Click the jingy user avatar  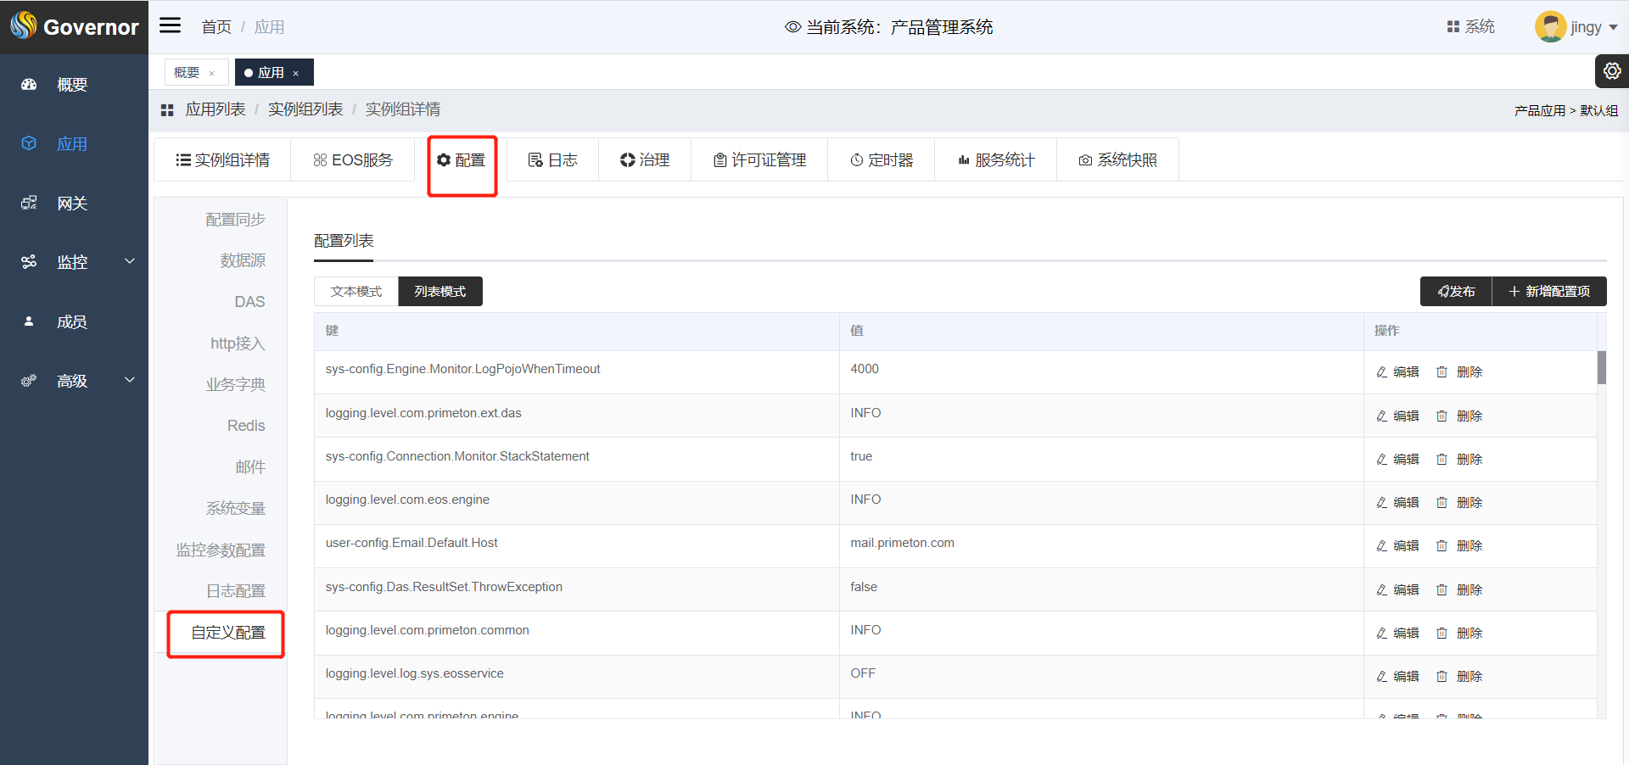(1549, 27)
